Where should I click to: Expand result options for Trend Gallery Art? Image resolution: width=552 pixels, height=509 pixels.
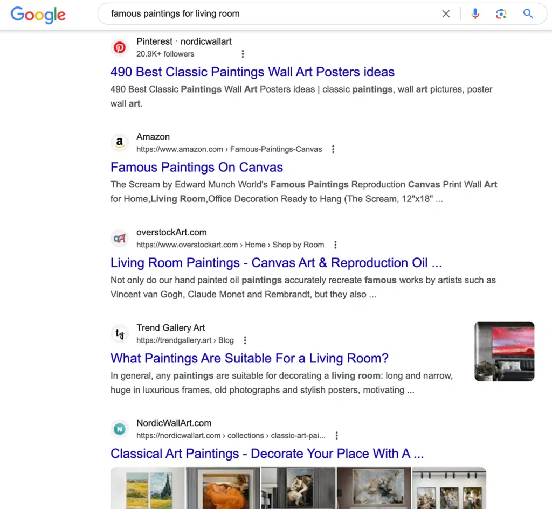click(245, 340)
